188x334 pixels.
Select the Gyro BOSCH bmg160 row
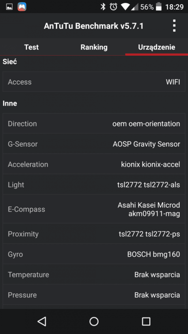tap(94, 254)
